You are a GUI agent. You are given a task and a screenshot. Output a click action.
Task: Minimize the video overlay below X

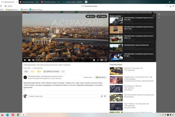click(x=159, y=18)
